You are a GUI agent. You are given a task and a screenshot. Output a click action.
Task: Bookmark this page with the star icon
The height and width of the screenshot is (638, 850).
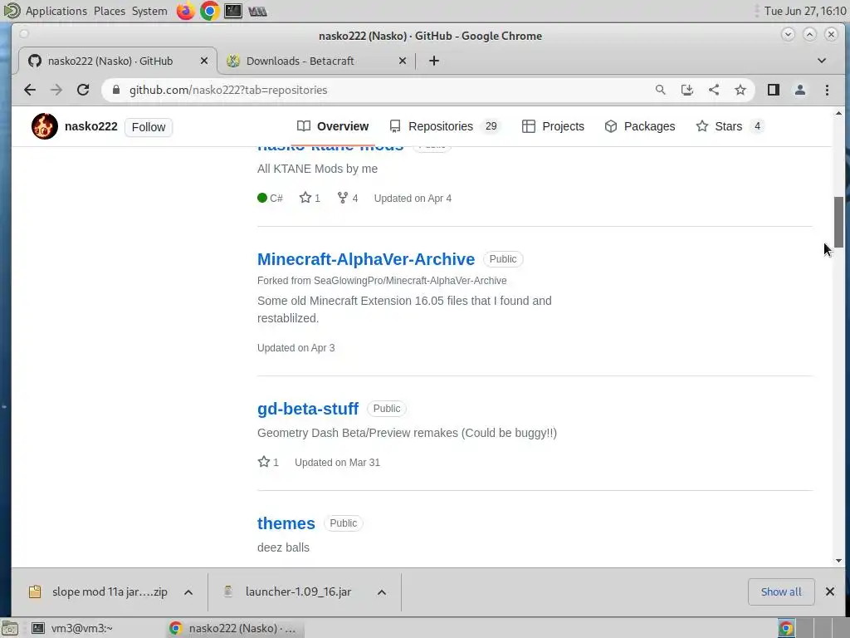740,90
